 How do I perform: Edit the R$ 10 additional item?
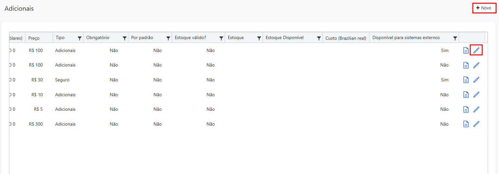coord(476,95)
